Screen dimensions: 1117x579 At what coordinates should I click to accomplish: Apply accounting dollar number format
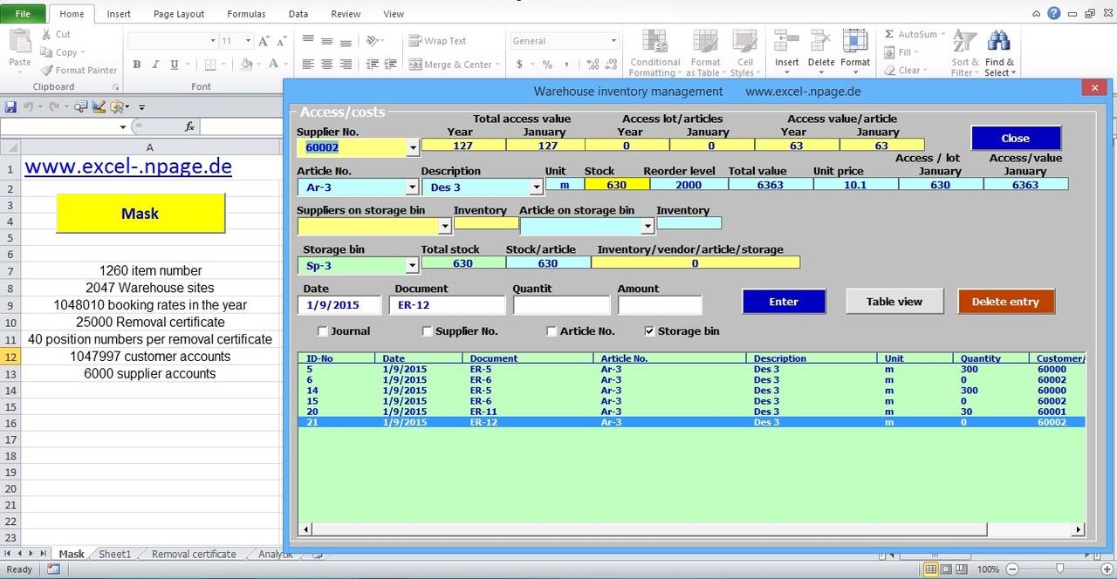[520, 65]
